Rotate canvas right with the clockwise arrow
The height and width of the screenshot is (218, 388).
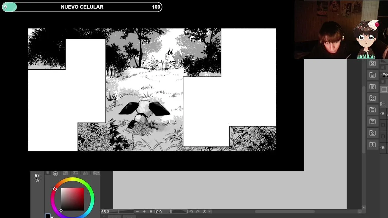pyautogui.click(x=198, y=212)
